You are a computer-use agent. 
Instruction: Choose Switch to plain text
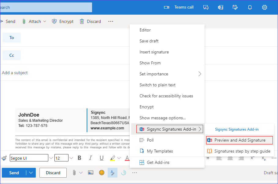click(157, 85)
